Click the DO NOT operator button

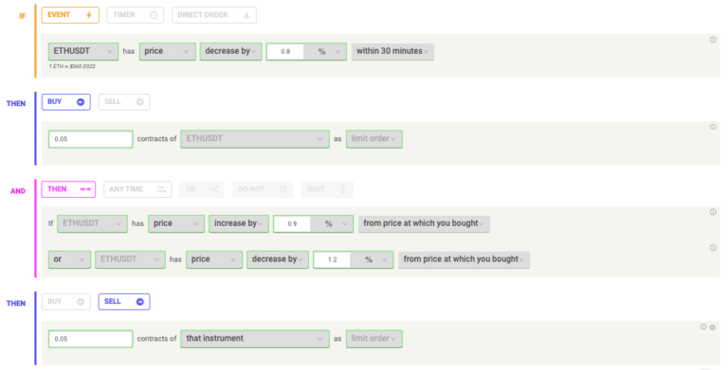(263, 189)
